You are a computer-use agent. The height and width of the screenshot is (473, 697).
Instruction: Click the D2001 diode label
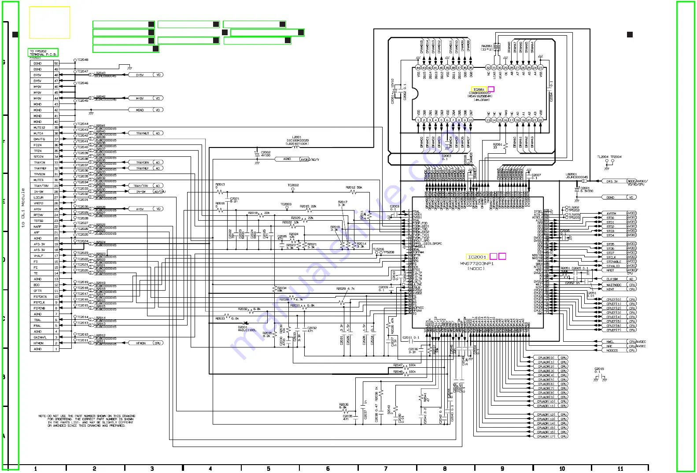click(x=243, y=327)
